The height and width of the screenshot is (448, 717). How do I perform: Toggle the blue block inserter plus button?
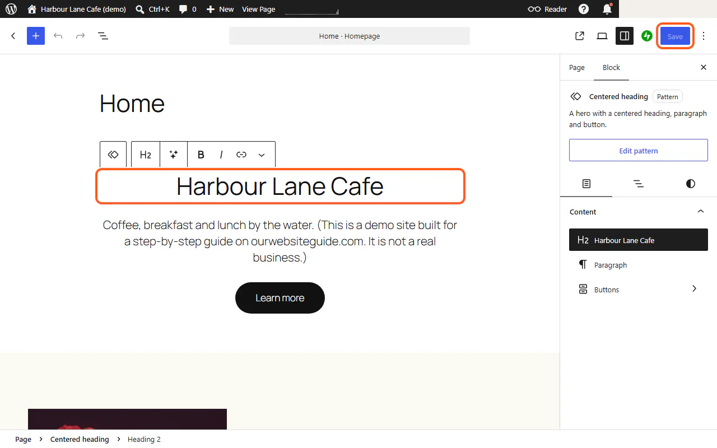point(36,36)
